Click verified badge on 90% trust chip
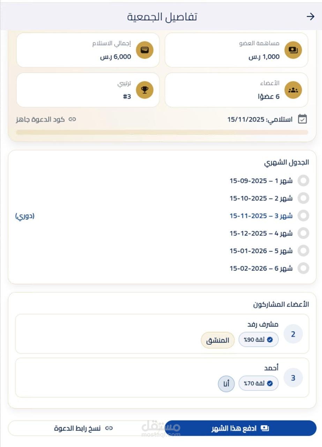 (270, 340)
